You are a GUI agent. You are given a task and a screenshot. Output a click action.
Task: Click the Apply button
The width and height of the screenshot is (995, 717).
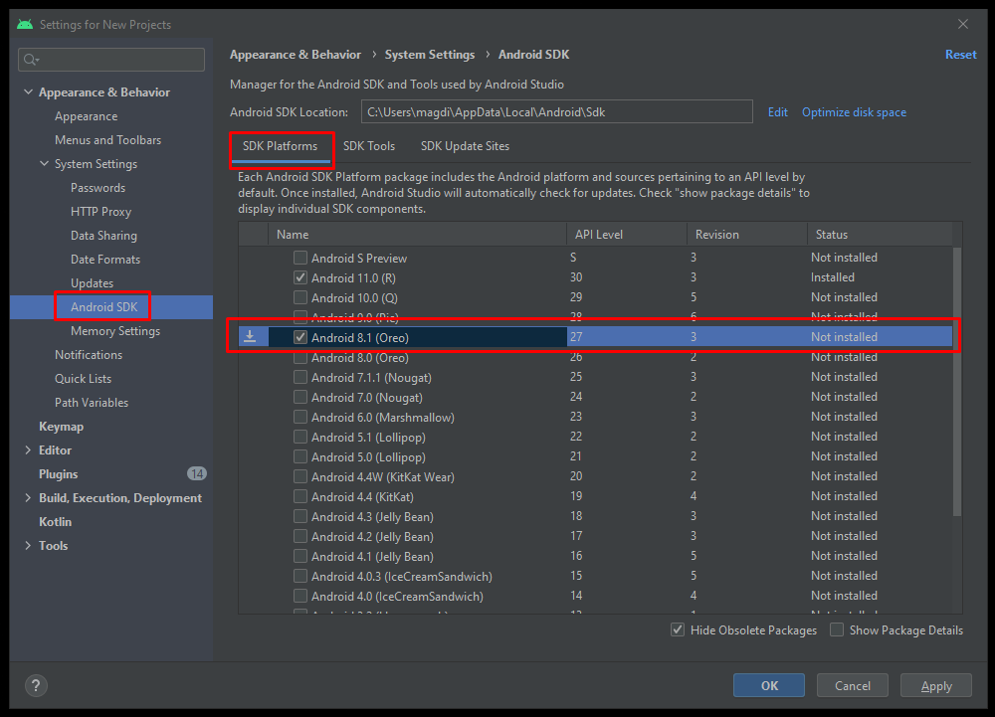pyautogui.click(x=936, y=685)
